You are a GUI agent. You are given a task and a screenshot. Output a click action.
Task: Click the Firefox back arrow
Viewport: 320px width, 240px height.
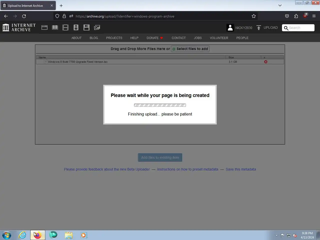(x=6, y=16)
